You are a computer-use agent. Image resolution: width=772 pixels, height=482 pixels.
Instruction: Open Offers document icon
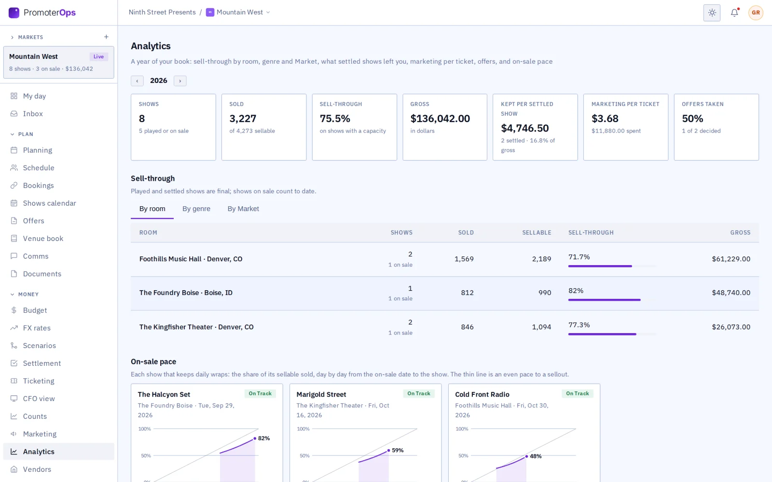[x=14, y=221]
